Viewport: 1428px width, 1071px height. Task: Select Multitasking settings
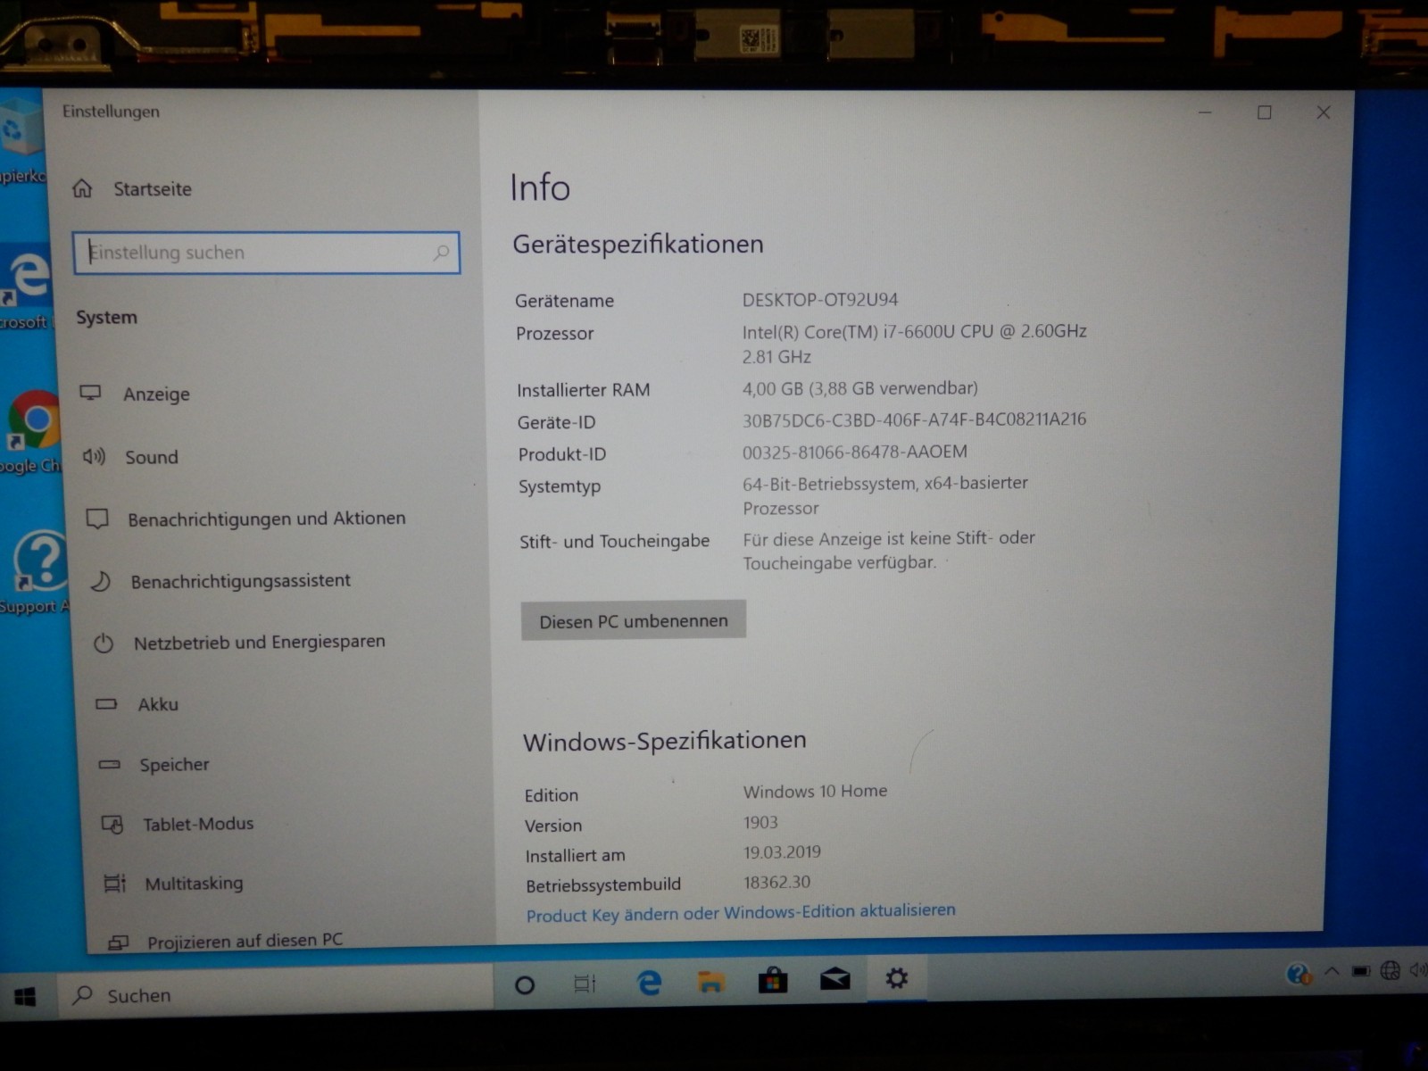(194, 884)
